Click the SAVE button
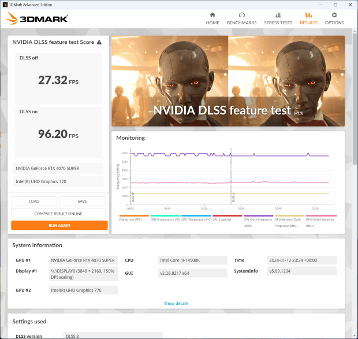 pos(83,201)
